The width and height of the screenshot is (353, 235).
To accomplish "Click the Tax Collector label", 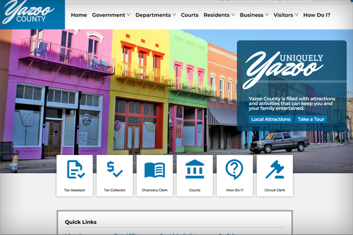I will pos(115,190).
